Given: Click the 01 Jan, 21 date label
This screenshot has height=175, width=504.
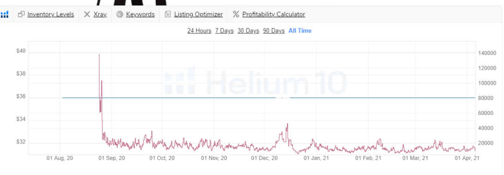Looking at the screenshot, I should [x=316, y=158].
